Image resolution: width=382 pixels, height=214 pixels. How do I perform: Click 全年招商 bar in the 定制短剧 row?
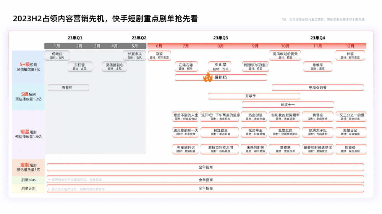(x=205, y=167)
